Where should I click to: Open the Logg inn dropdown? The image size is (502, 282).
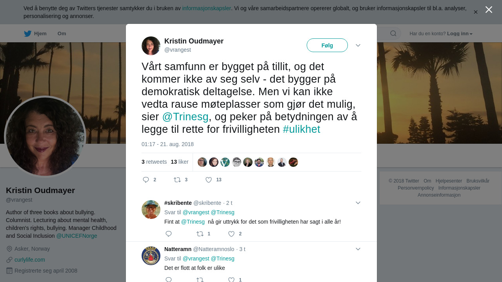point(460,34)
